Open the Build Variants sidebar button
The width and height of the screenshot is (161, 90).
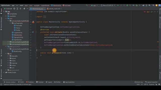coord(1,74)
